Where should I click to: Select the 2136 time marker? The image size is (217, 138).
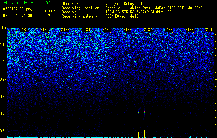(127, 30)
